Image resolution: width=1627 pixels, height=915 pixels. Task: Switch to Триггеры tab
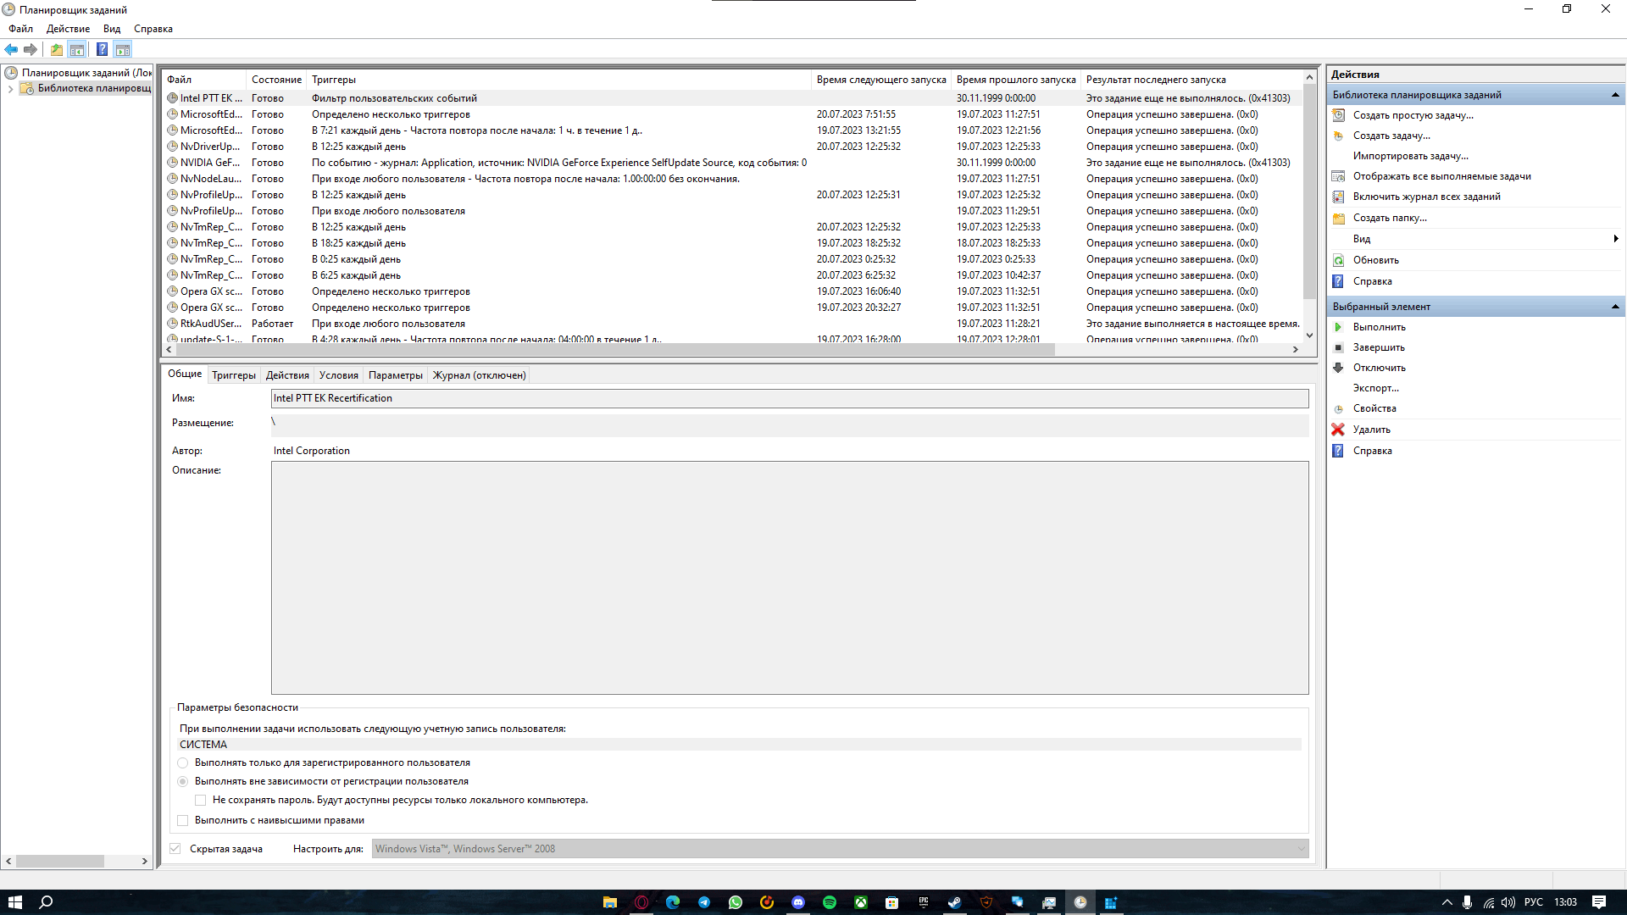tap(234, 375)
